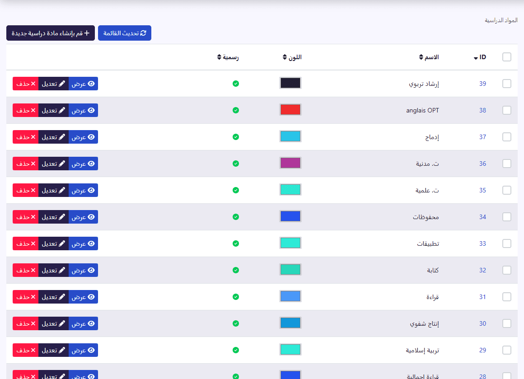Create a new subject with قم بإنشاء مادة دراسية جديدة

pos(51,33)
